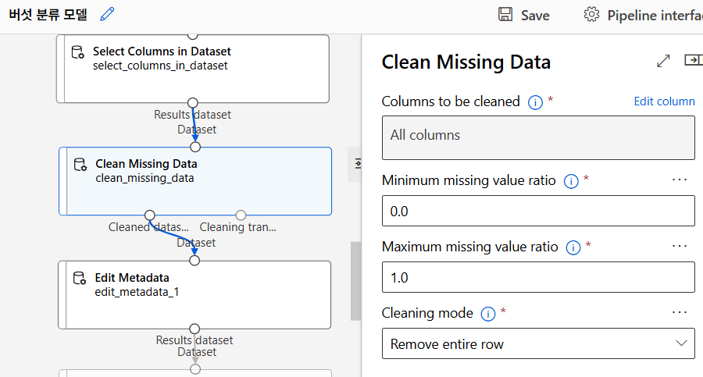Screen dimensions: 703x377
Task: Click the dock panel arrow icon
Action: pyautogui.click(x=693, y=61)
